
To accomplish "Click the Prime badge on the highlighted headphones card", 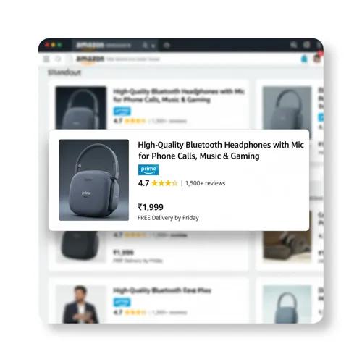I will (148, 170).
